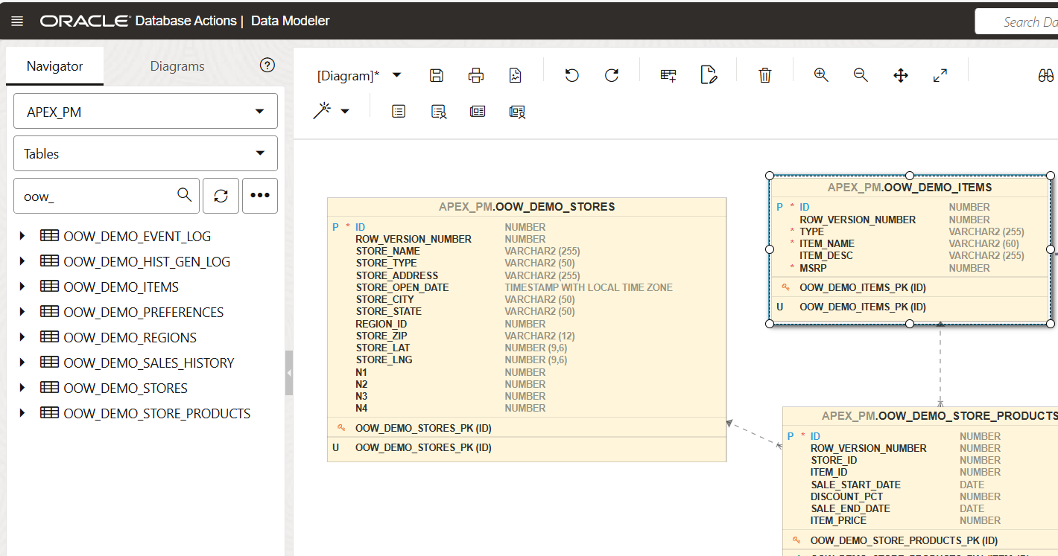This screenshot has width=1058, height=556.
Task: Open binoculars find tool
Action: (1046, 75)
